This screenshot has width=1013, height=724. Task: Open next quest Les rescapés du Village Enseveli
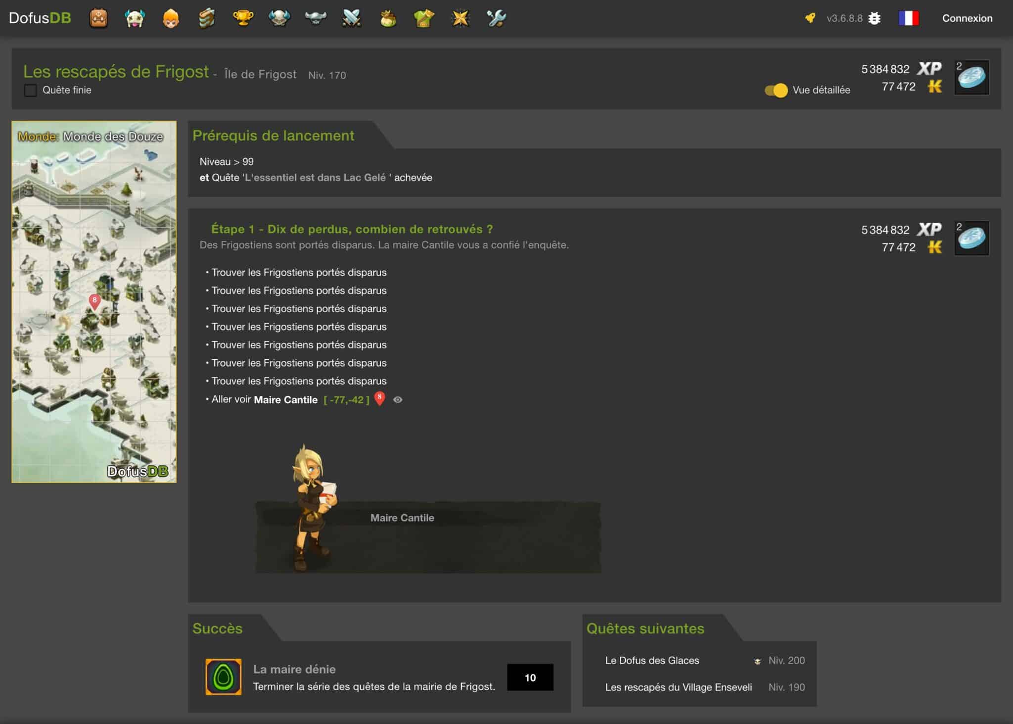(x=678, y=687)
